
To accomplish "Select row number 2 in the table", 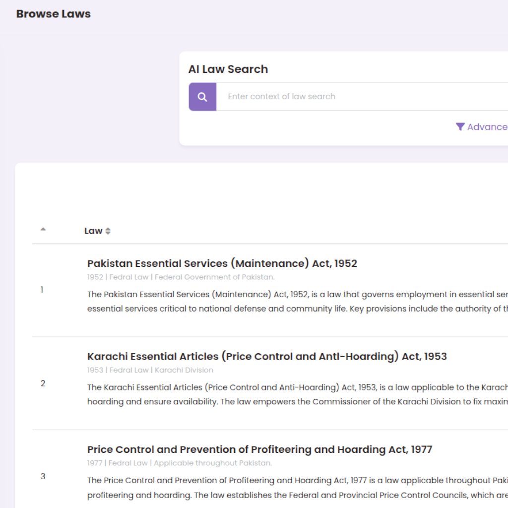I will point(43,383).
